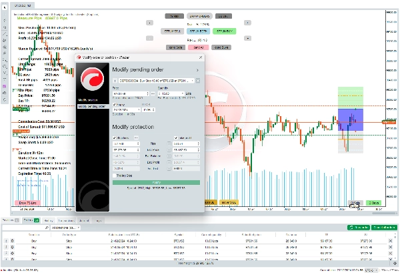The image size is (400, 273).
Task: Click the order Price input field
Action: pyautogui.click(x=129, y=93)
